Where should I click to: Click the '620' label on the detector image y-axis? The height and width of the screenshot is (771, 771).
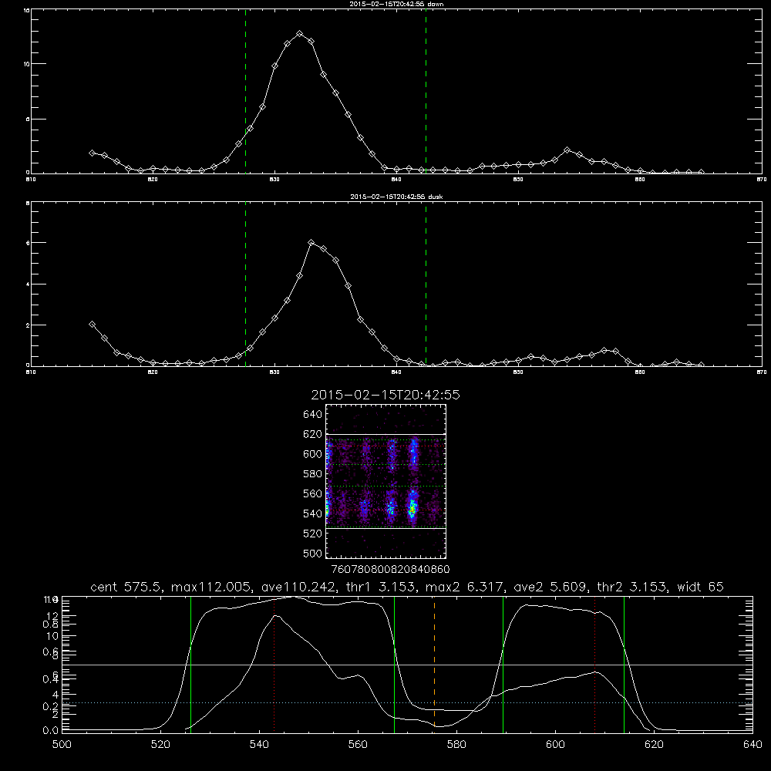(x=312, y=434)
